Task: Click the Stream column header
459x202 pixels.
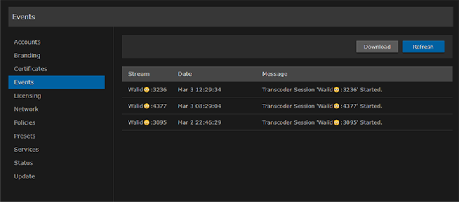Action: click(139, 74)
